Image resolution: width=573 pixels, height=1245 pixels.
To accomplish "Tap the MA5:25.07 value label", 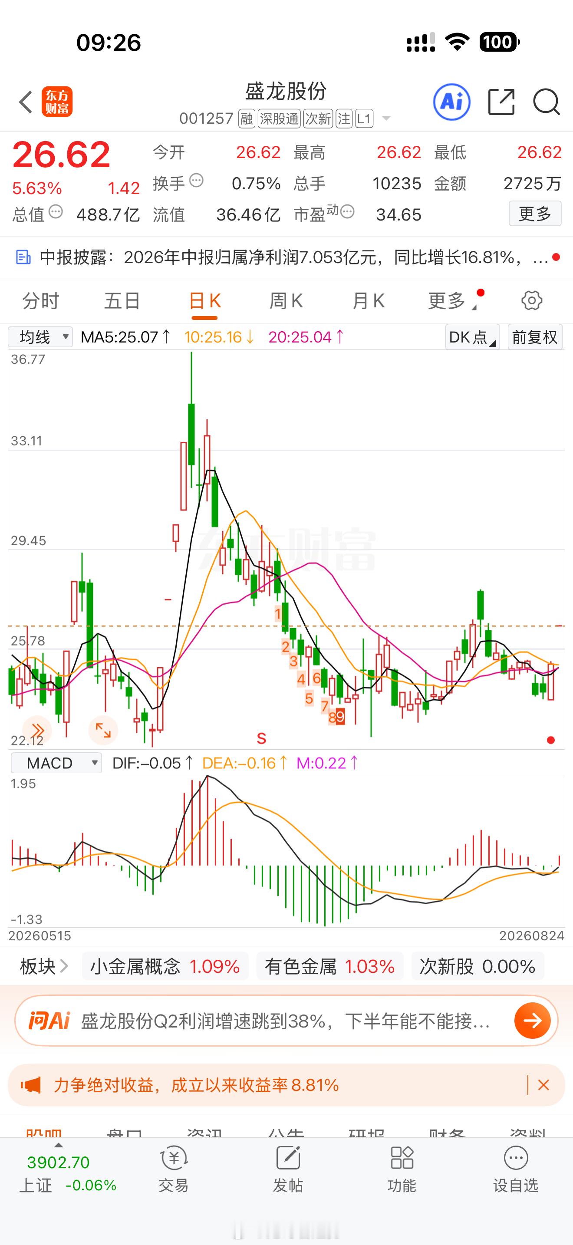I will 125,337.
